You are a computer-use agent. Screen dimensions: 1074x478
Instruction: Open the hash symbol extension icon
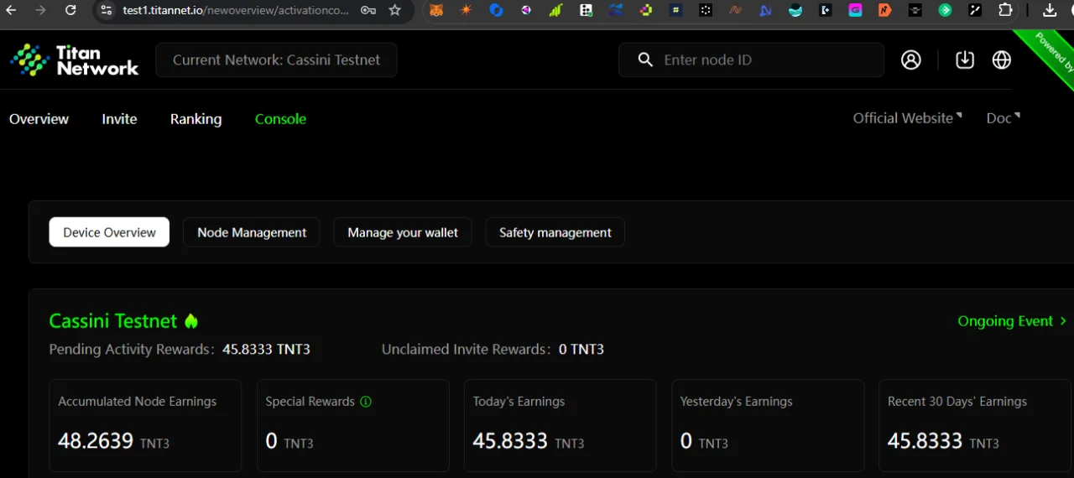click(675, 10)
